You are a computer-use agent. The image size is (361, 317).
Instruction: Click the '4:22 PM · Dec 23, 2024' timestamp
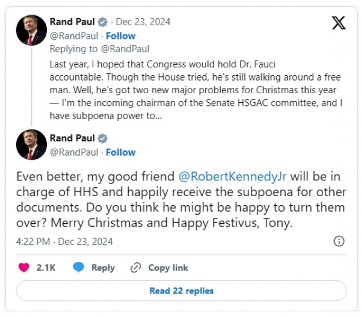(64, 241)
